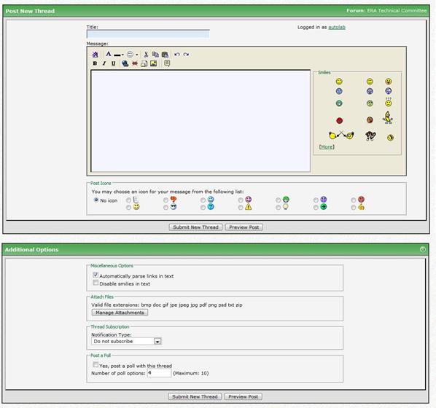Enable 'Disable smilies in text'
Viewport: 436px width, 408px height.
[x=96, y=283]
